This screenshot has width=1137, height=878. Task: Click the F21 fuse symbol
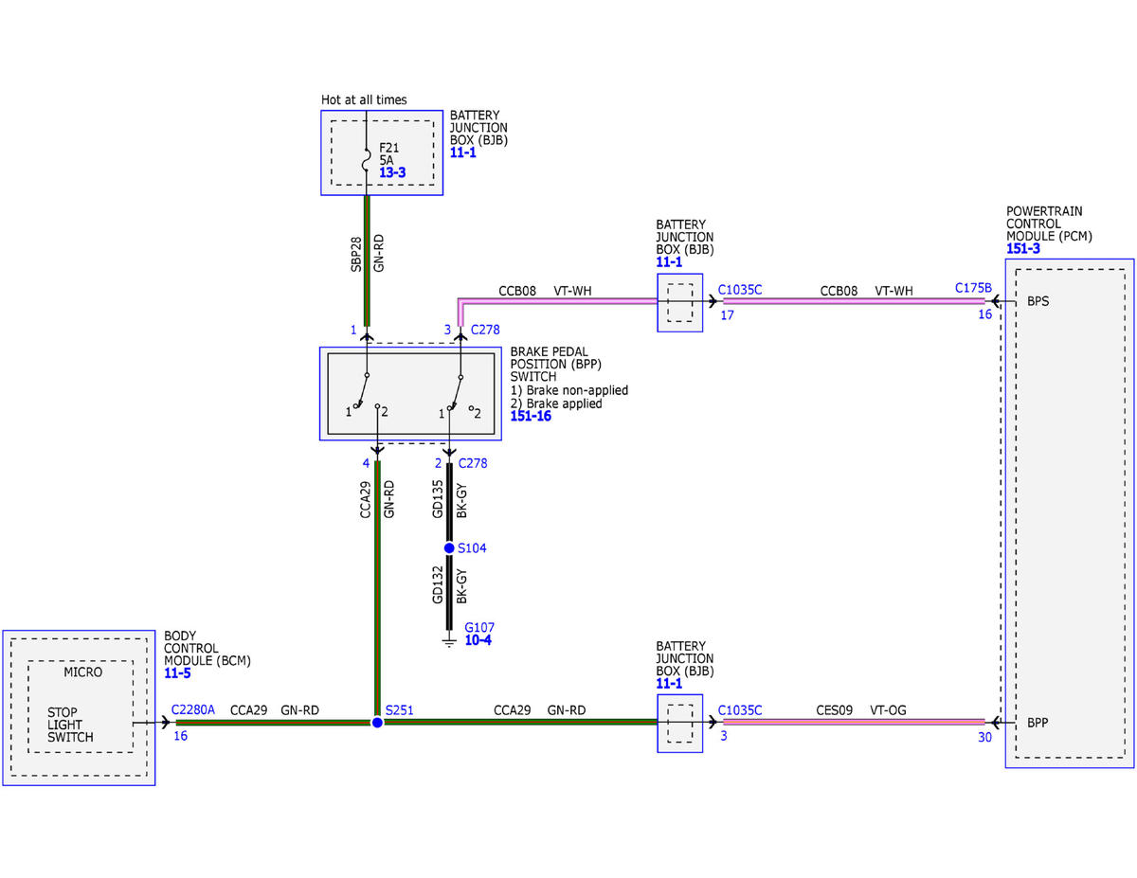click(x=367, y=159)
